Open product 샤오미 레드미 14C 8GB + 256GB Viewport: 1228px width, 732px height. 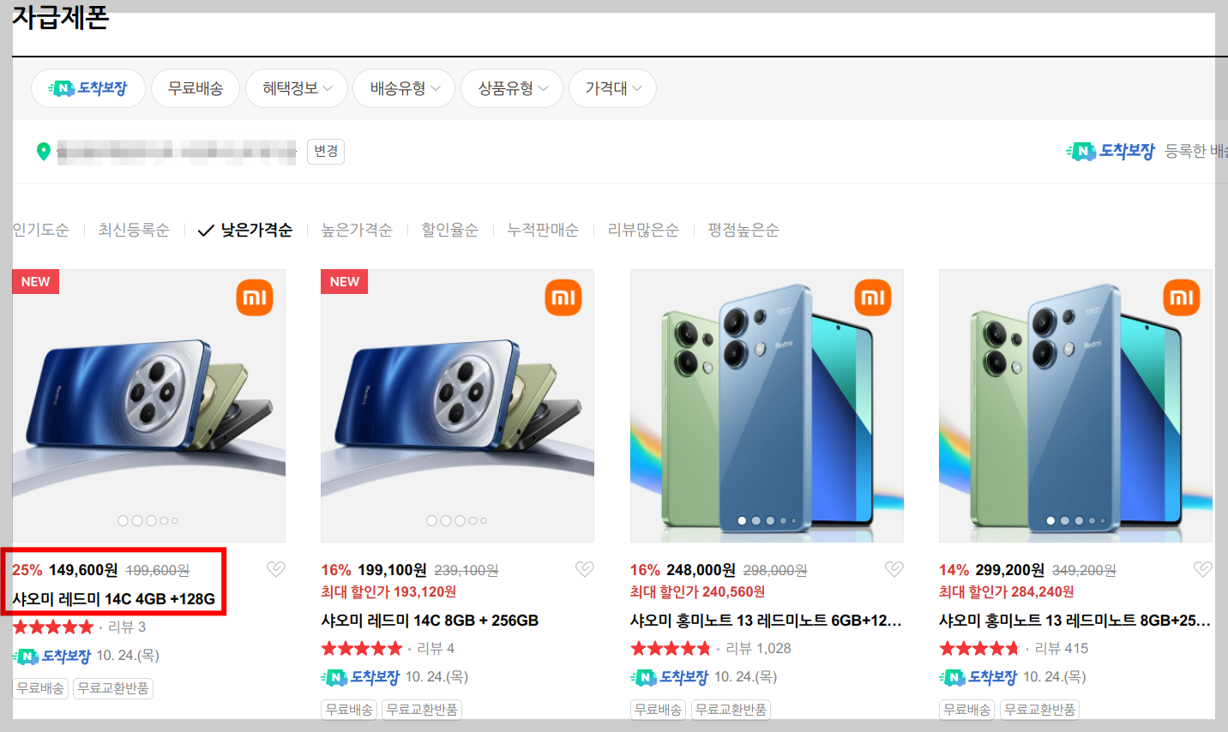coord(430,620)
